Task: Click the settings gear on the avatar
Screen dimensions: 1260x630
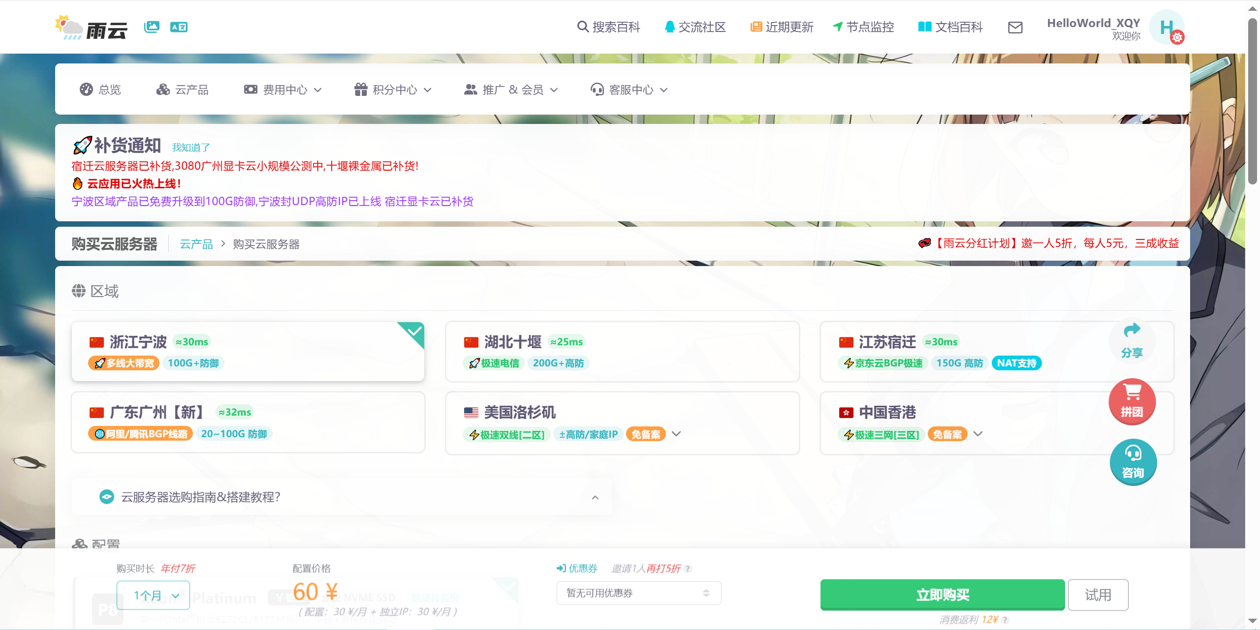Action: click(x=1178, y=37)
